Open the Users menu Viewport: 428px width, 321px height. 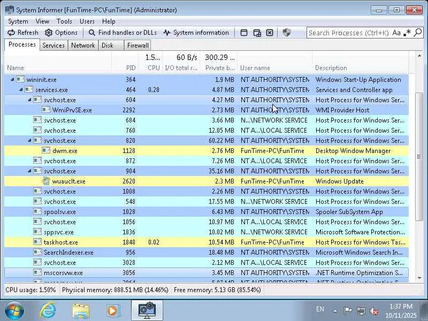(87, 21)
